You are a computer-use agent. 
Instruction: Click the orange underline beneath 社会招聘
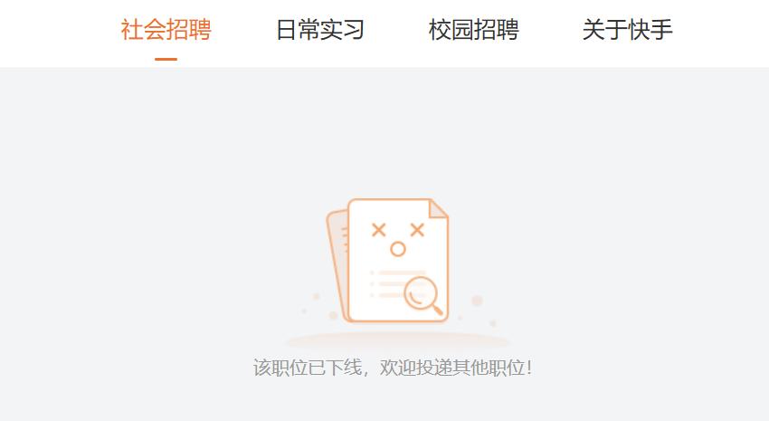pyautogui.click(x=166, y=60)
